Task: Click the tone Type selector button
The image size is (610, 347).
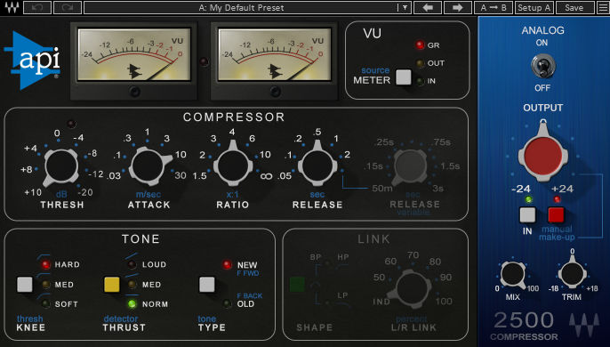Action: tap(207, 285)
